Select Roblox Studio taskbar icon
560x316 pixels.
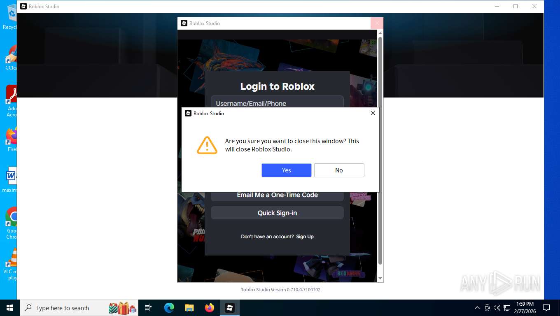coord(230,308)
